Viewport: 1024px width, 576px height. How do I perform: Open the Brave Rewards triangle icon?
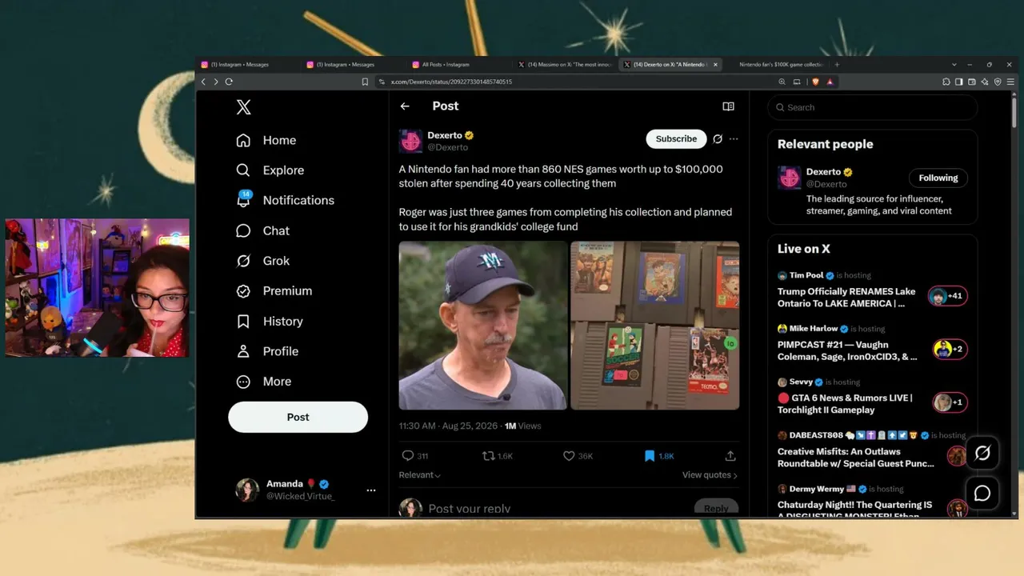pyautogui.click(x=830, y=82)
